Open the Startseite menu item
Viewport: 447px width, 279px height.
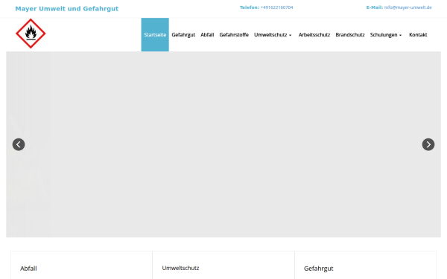155,35
